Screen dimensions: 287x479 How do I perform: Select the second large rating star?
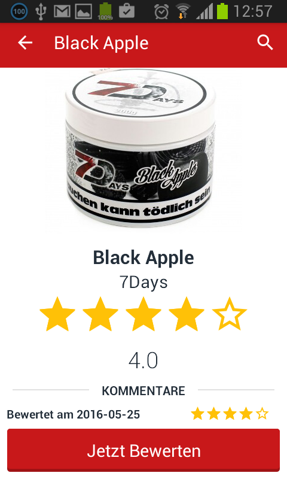(100, 314)
